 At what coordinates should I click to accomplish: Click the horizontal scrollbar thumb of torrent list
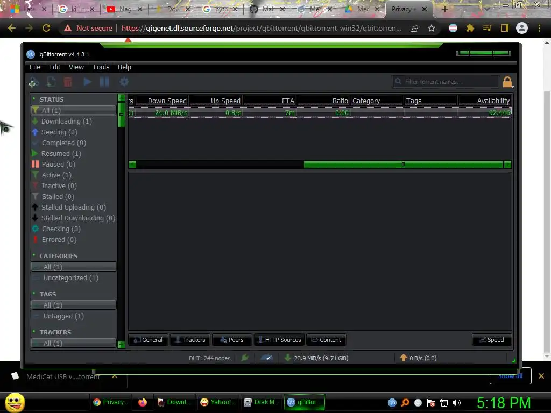[x=403, y=165]
